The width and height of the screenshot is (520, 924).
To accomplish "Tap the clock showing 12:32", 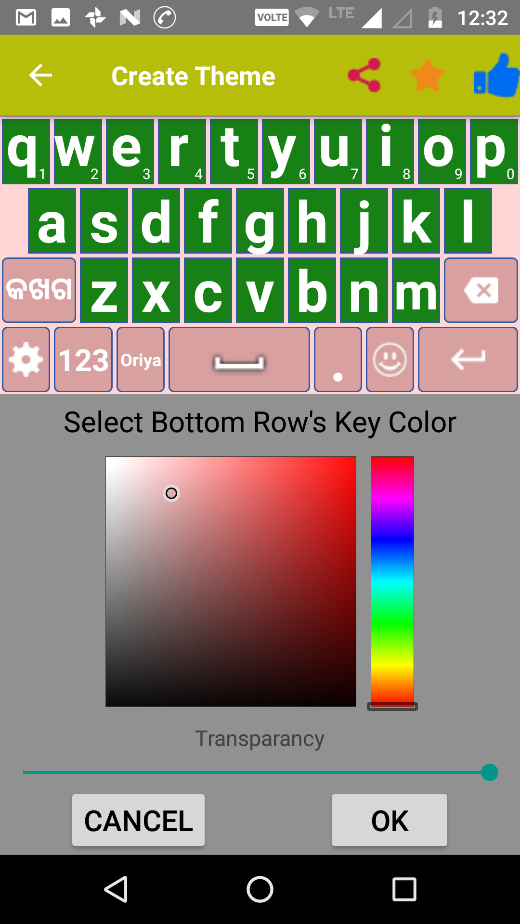I will [482, 18].
